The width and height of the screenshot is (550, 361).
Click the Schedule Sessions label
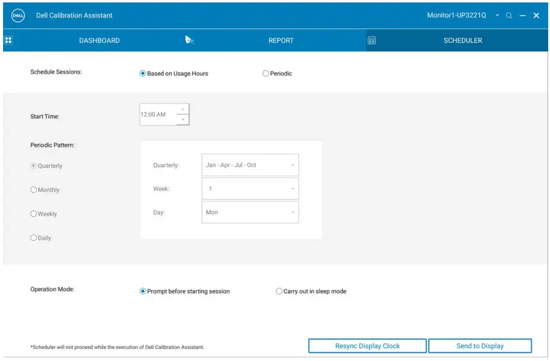click(x=55, y=72)
